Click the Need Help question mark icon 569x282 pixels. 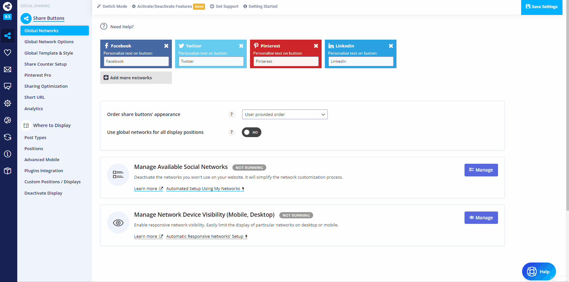pos(104,27)
